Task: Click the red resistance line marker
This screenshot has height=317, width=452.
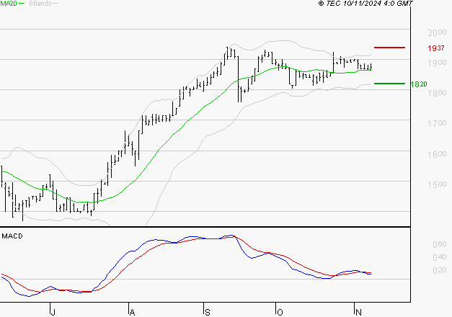Action: pyautogui.click(x=389, y=48)
